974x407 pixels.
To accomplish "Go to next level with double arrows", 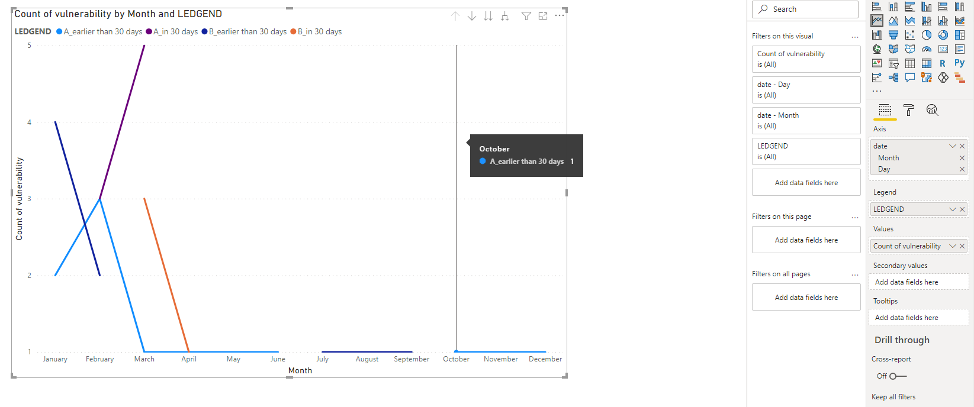I will (488, 16).
